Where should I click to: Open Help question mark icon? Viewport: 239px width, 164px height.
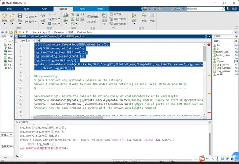pyautogui.click(x=179, y=9)
